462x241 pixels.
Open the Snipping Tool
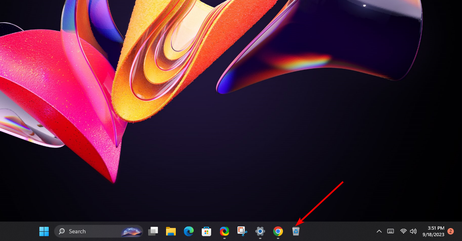click(x=242, y=231)
